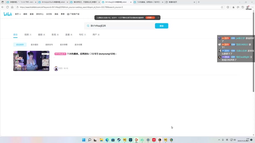Viewport: 255px width, 143px height.
Task: Open Microsoft Store from the taskbar
Action: [113, 140]
